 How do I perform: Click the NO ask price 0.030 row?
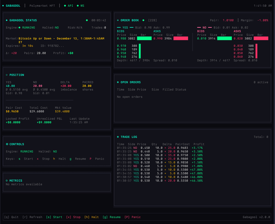pyautogui.click(x=245, y=46)
